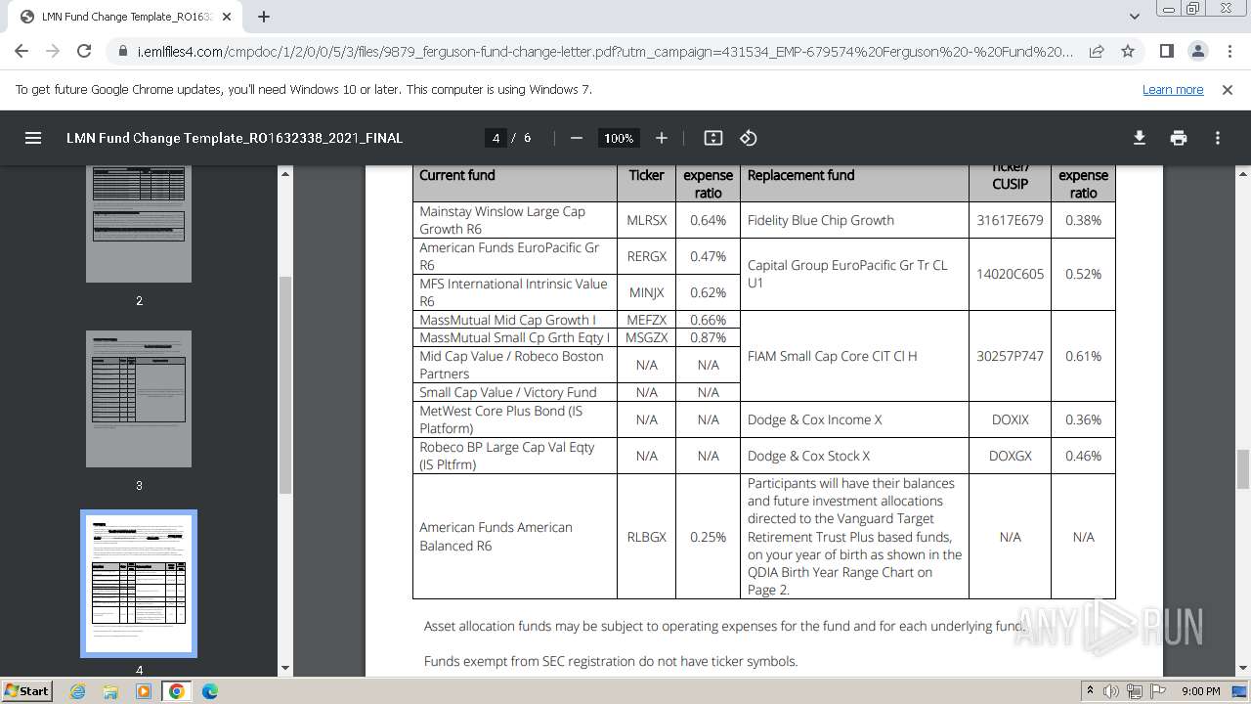Launch Internet Explorer from taskbar
The height and width of the screenshot is (704, 1251).
[x=78, y=691]
